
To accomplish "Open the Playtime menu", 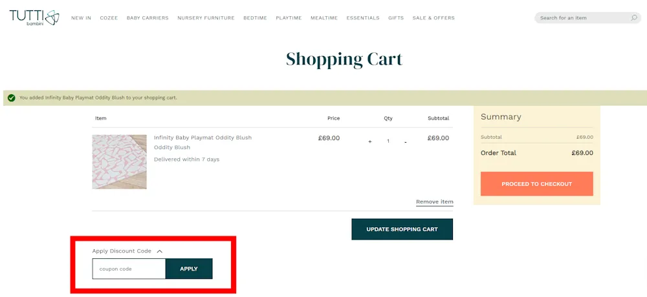I will (x=289, y=17).
